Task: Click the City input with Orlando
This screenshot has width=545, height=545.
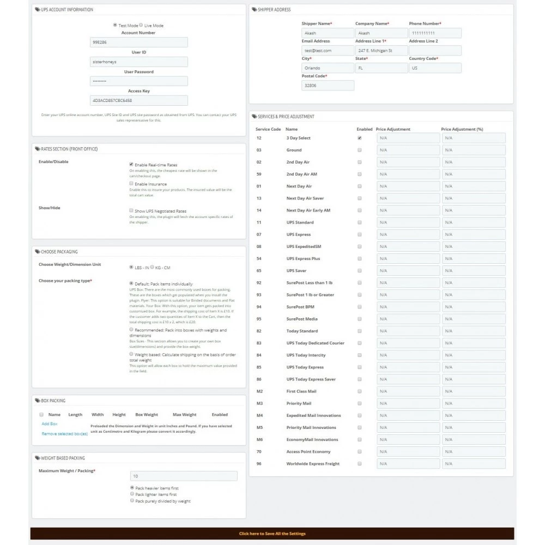Action: pos(328,68)
